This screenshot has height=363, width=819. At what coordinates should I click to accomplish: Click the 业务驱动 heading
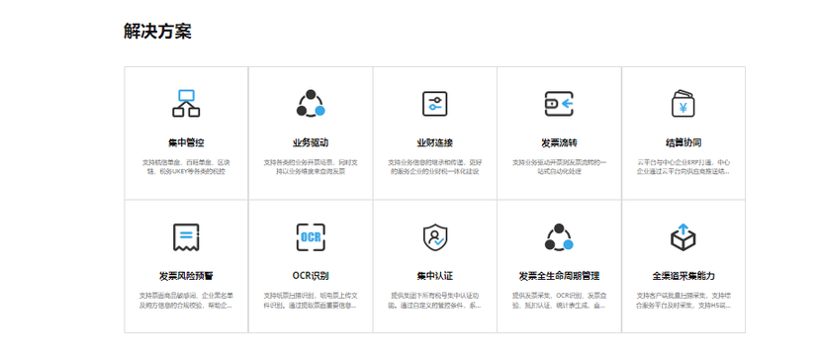click(311, 143)
